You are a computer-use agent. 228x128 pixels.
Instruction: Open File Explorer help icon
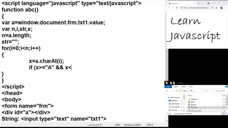click(227, 86)
